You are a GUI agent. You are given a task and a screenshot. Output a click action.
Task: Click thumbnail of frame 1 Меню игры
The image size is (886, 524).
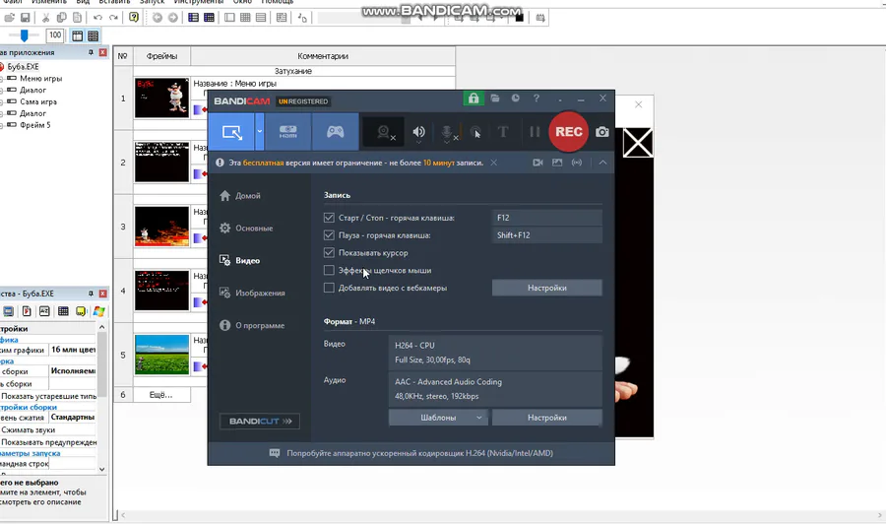point(161,98)
